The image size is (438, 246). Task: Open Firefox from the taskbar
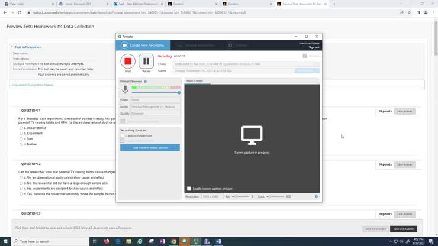107,241
